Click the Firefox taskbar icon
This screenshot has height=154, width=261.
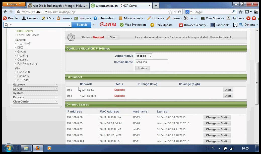(38, 148)
